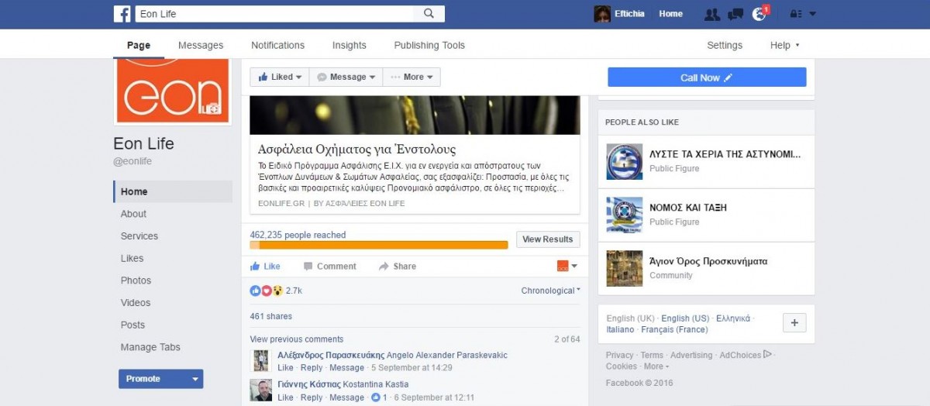Open the Liked dropdown
The width and height of the screenshot is (930, 406).
(279, 77)
